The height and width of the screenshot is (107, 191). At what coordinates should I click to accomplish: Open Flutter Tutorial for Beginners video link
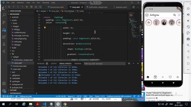point(160,94)
